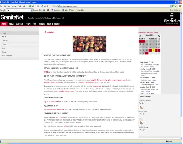Open the Edit menu
This screenshot has width=183, height=144.
coord(5,6)
